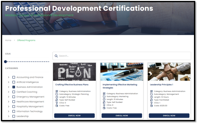Screen dimensions: 198x124
Task: Enroll now in Crafting Effective Business Plans
Action: coord(74,115)
